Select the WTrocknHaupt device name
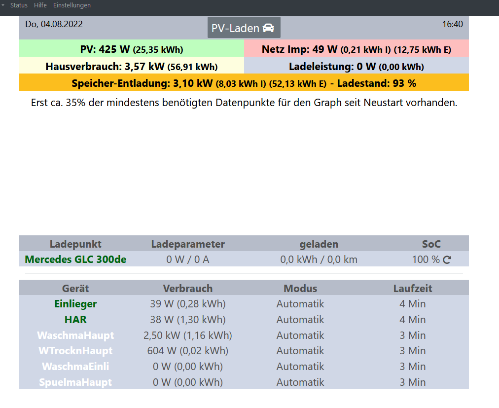499x408 pixels. (75, 351)
